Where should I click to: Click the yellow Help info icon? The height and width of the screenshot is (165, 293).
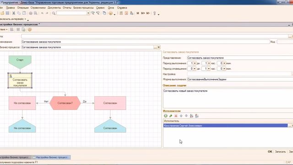tap(111, 13)
